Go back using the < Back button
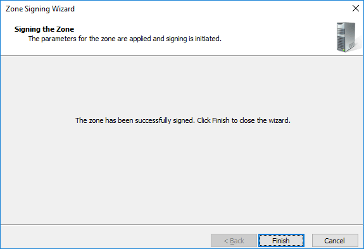This screenshot has width=364, height=249. (x=234, y=240)
